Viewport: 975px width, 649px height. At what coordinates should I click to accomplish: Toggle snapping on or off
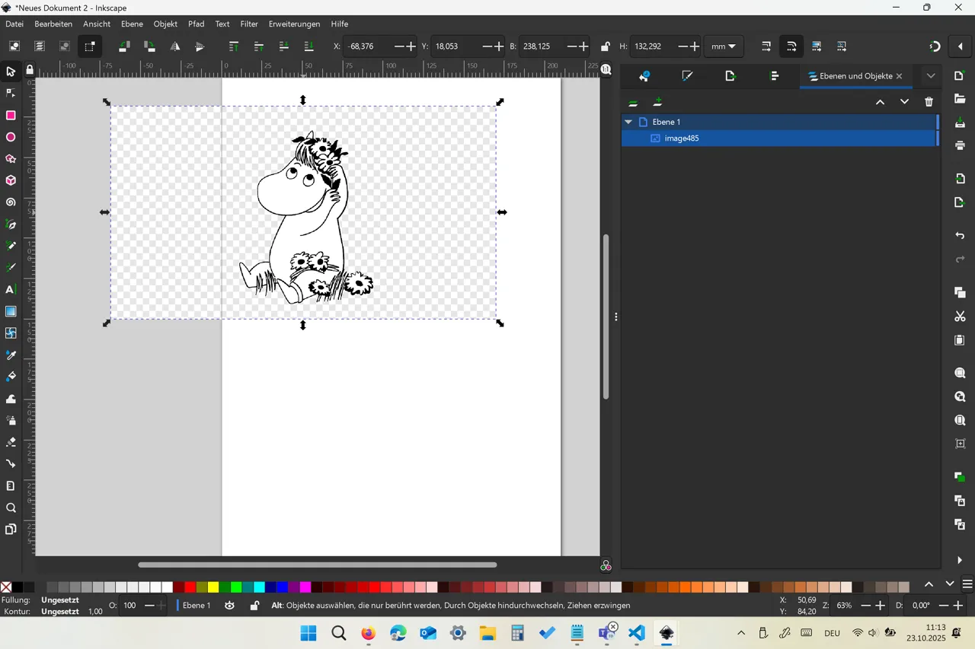pyautogui.click(x=935, y=46)
